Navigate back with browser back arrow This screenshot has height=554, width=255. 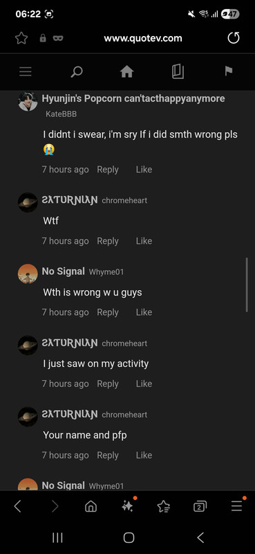(x=18, y=507)
